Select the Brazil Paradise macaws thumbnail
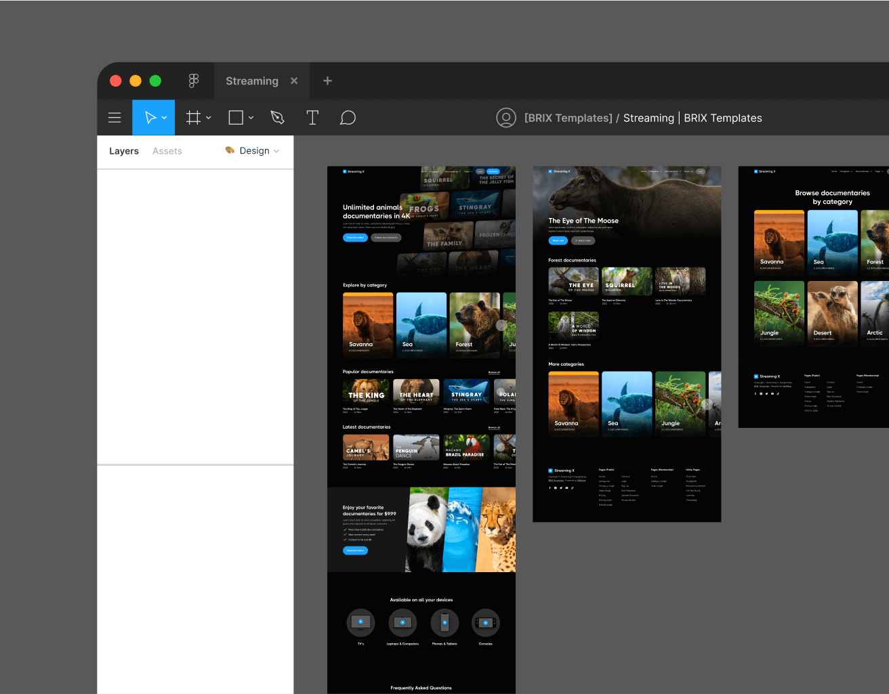Screen dimensions: 889x694 point(467,448)
